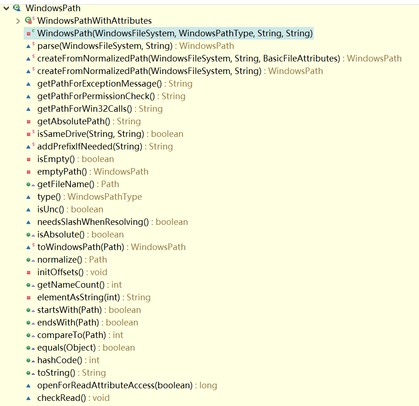Screen dimensions: 419x406
Task: Select toString() : String method
Action: point(72,372)
